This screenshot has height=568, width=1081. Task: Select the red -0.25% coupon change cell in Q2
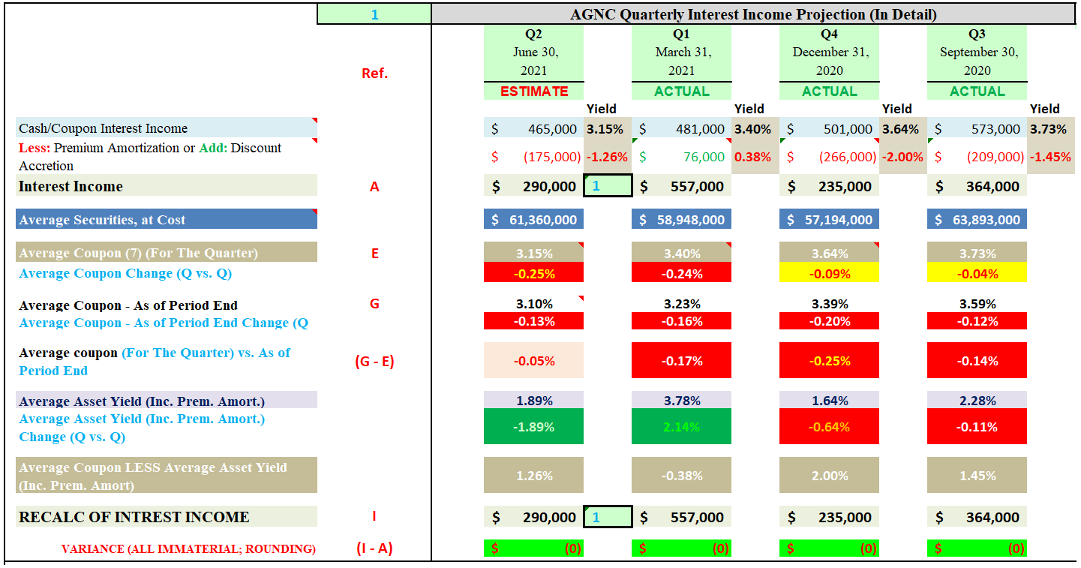pos(533,273)
